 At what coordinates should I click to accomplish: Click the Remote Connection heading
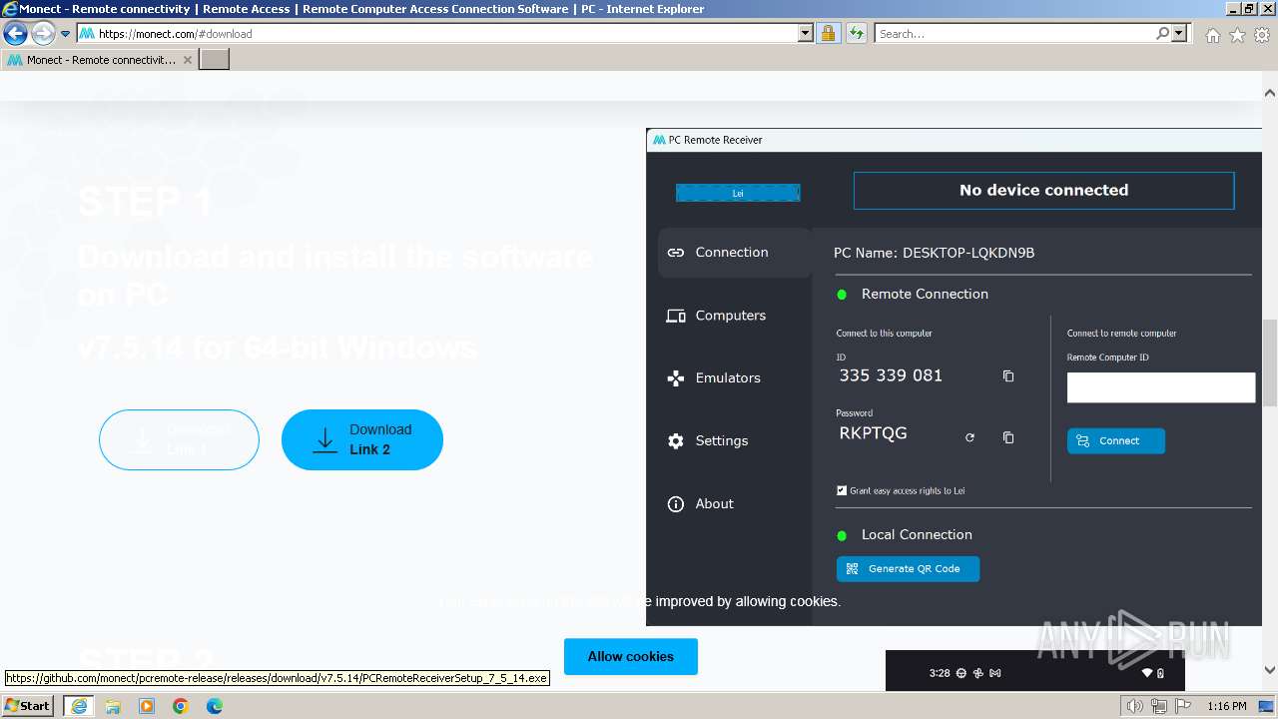[925, 294]
